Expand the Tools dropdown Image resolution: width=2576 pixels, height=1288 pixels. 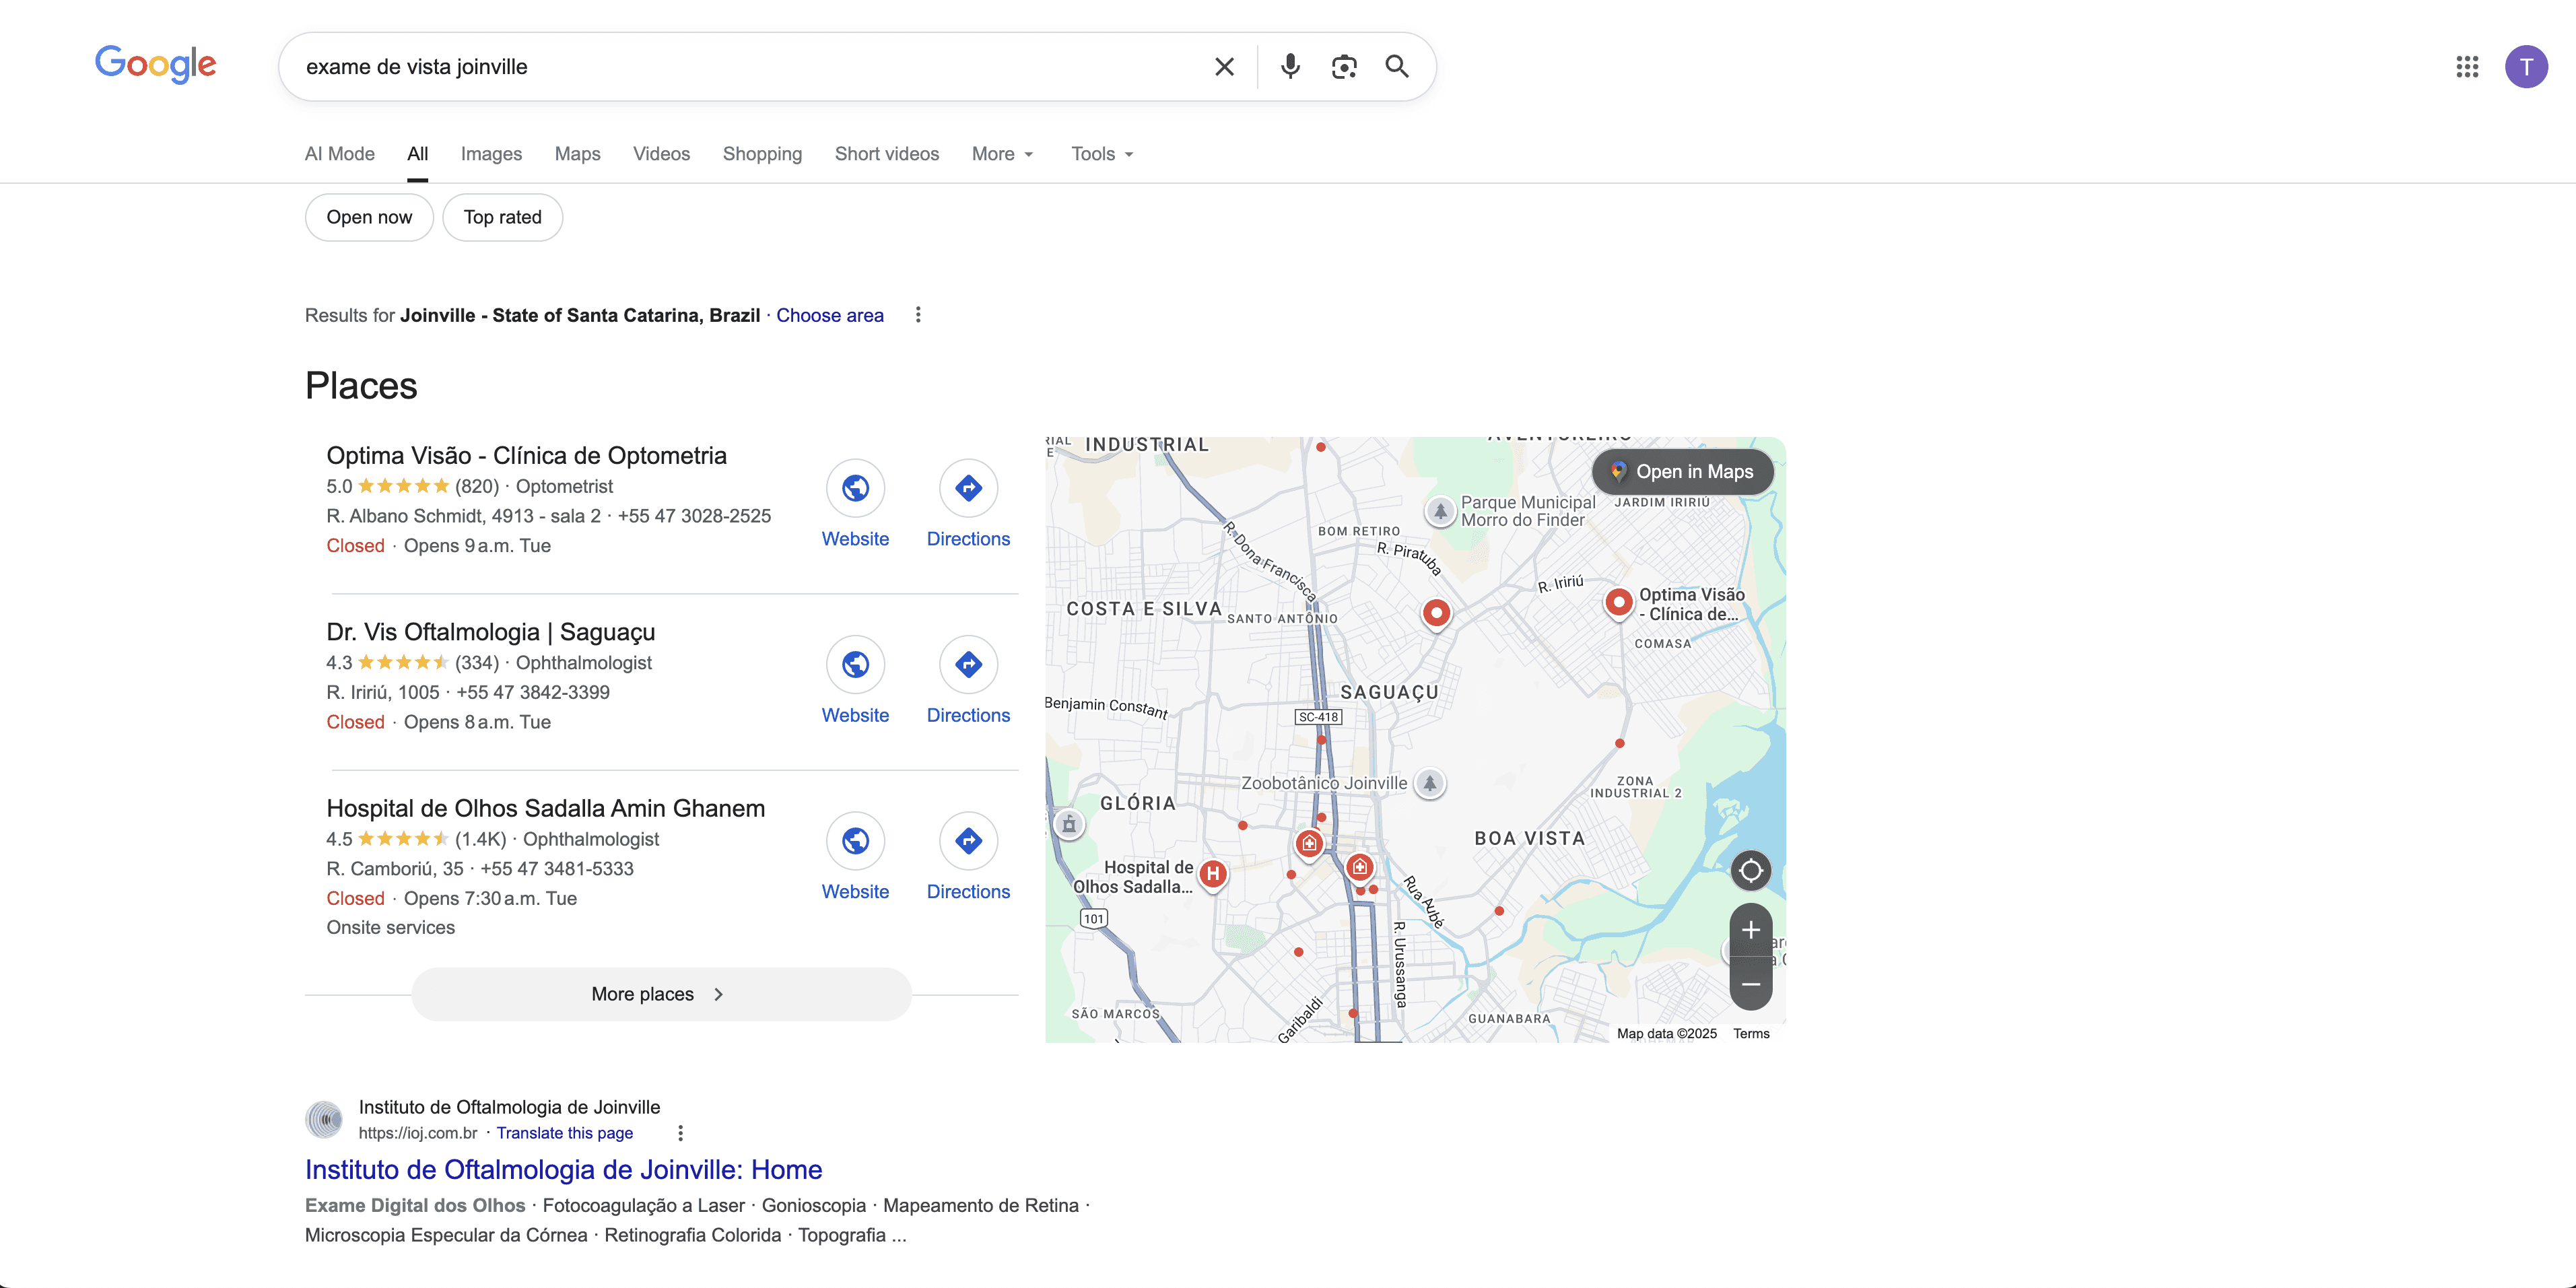(1102, 154)
